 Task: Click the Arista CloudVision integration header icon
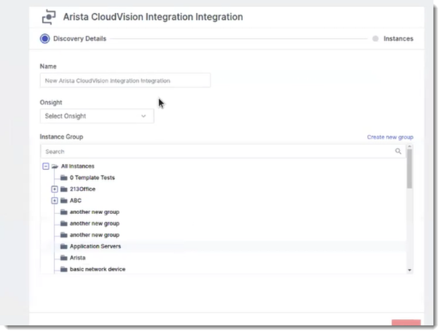[49, 17]
